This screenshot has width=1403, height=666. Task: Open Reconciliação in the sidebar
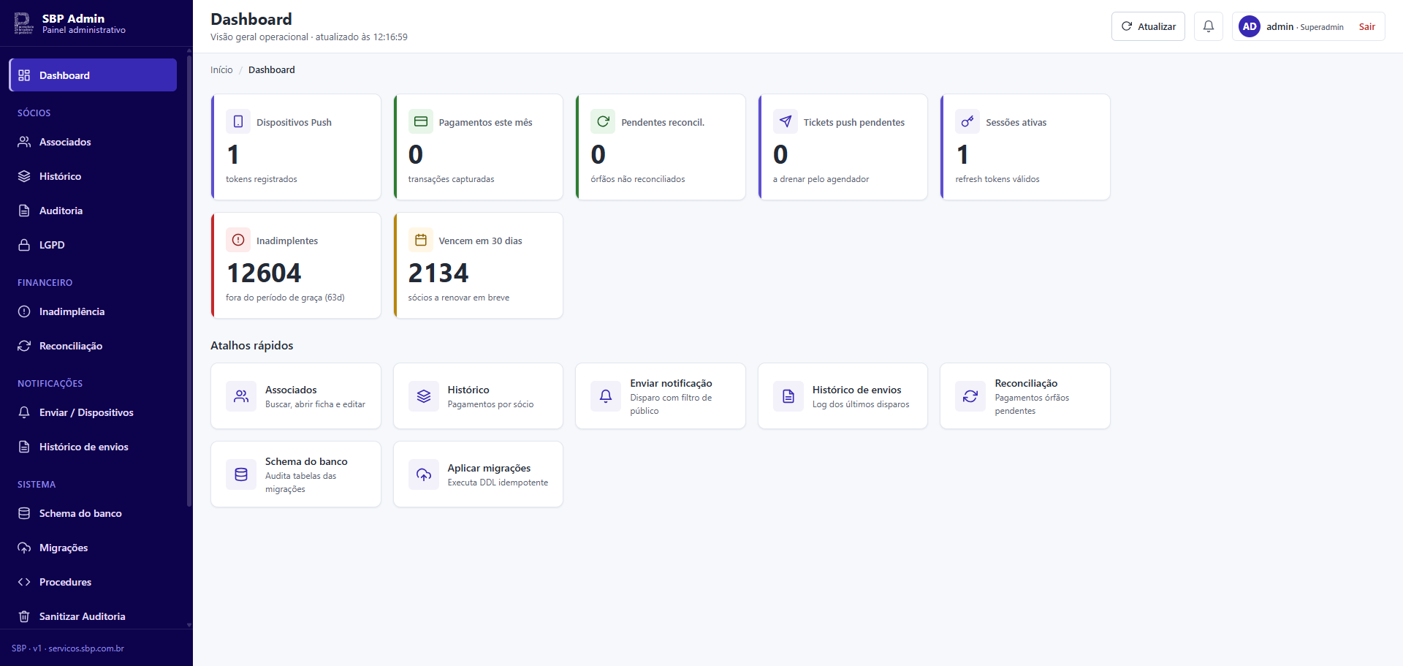pyautogui.click(x=93, y=346)
